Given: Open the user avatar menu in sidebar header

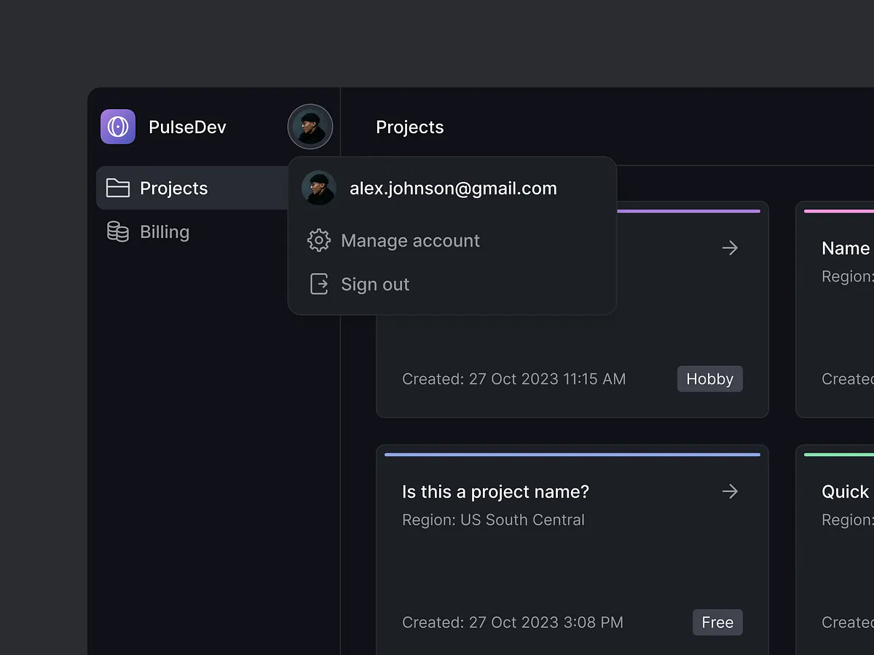Looking at the screenshot, I should click(x=310, y=127).
